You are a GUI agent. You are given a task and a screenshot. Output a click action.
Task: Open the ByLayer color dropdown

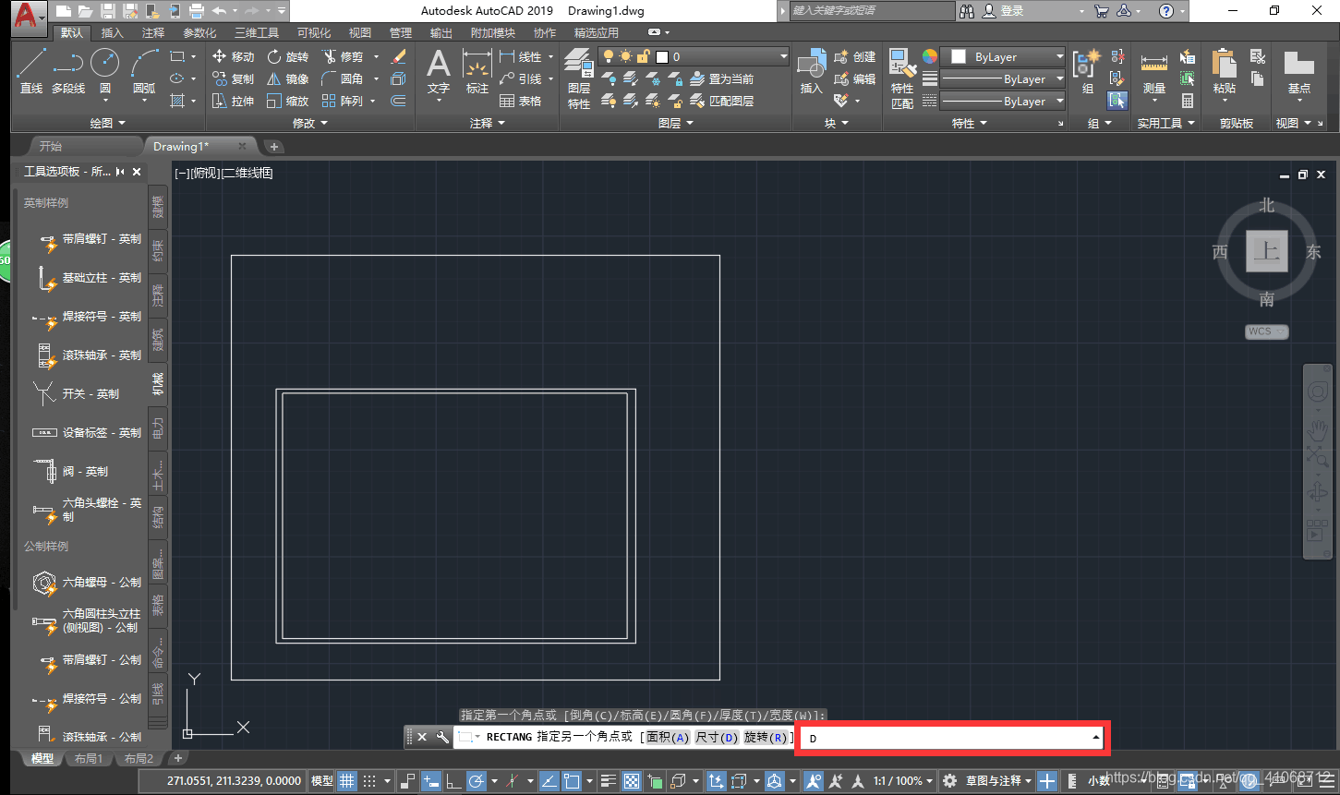click(1004, 57)
